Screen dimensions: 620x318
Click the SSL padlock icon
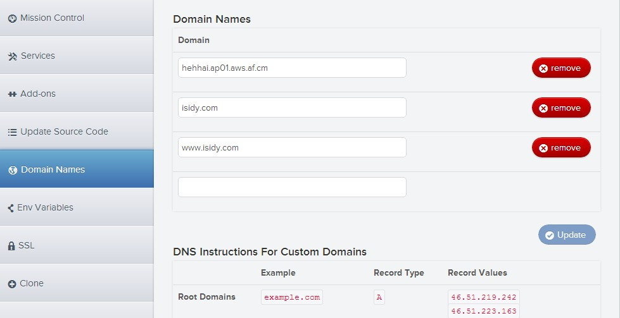(x=11, y=246)
